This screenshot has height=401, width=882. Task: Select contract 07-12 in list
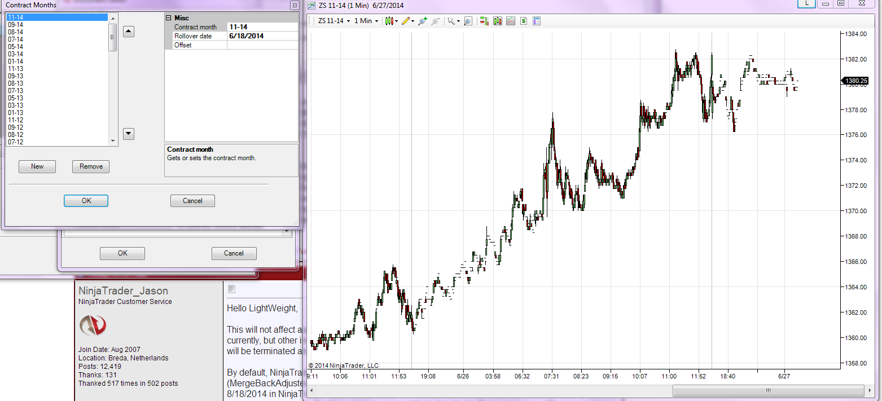[x=57, y=142]
